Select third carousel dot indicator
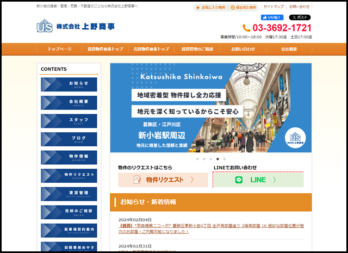Viewport: 348px width, 253px height. [x=211, y=159]
